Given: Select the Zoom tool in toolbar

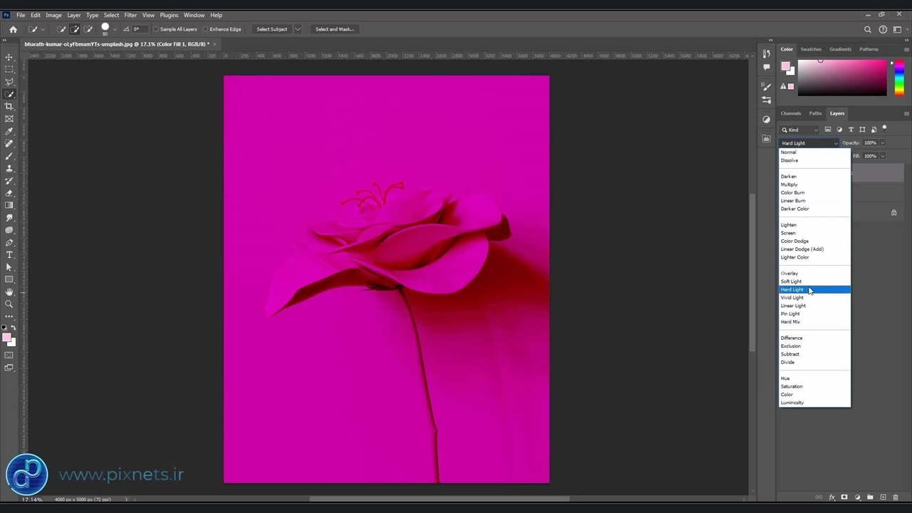Looking at the screenshot, I should pos(9,304).
